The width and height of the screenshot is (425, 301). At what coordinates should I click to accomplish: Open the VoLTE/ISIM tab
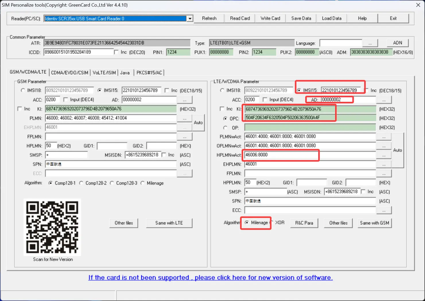[104, 73]
